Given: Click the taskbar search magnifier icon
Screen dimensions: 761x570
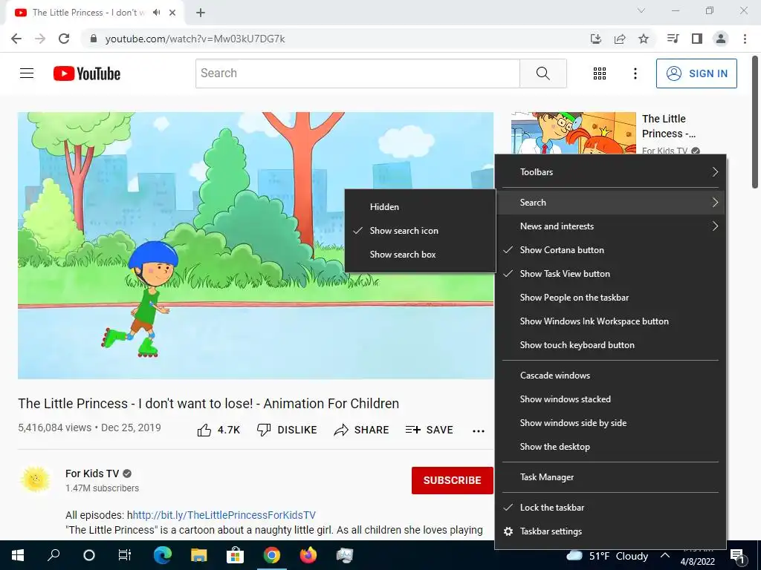Looking at the screenshot, I should click(x=54, y=555).
